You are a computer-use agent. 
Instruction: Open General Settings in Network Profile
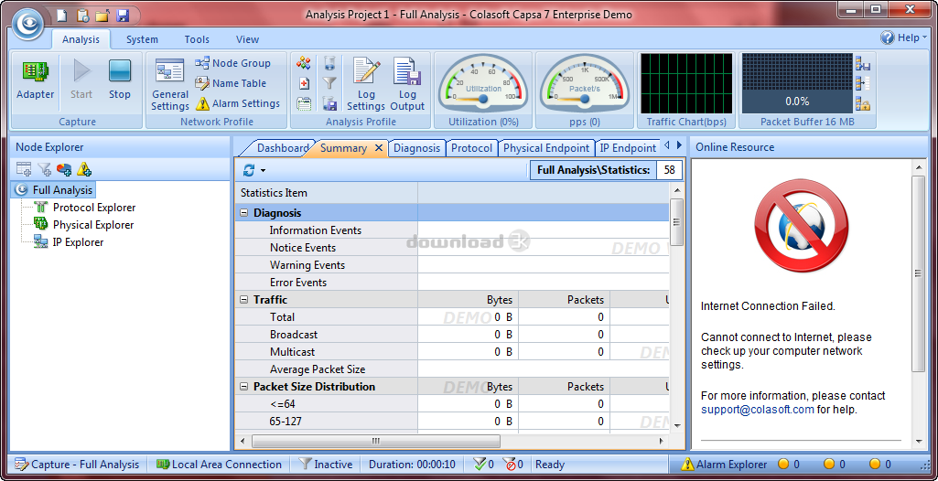[170, 84]
